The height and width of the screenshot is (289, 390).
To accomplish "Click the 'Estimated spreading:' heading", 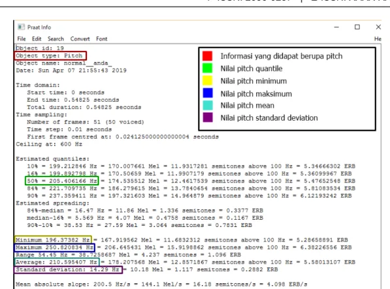I will [x=53, y=203].
